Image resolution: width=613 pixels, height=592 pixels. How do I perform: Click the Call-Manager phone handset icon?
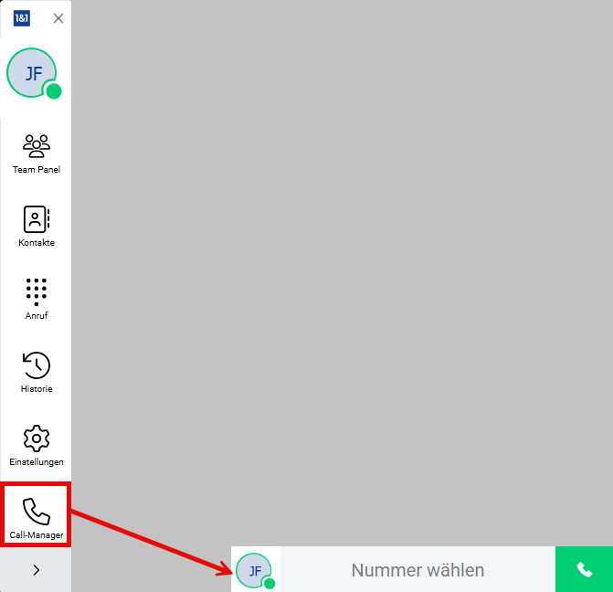click(x=37, y=512)
